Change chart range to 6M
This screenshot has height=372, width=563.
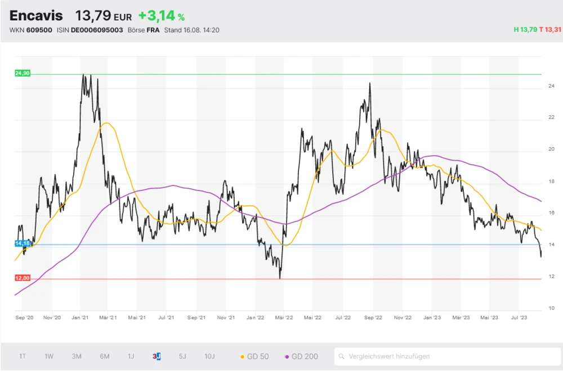104,356
